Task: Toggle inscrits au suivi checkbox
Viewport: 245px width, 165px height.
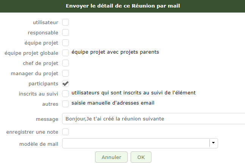Action: (x=66, y=93)
